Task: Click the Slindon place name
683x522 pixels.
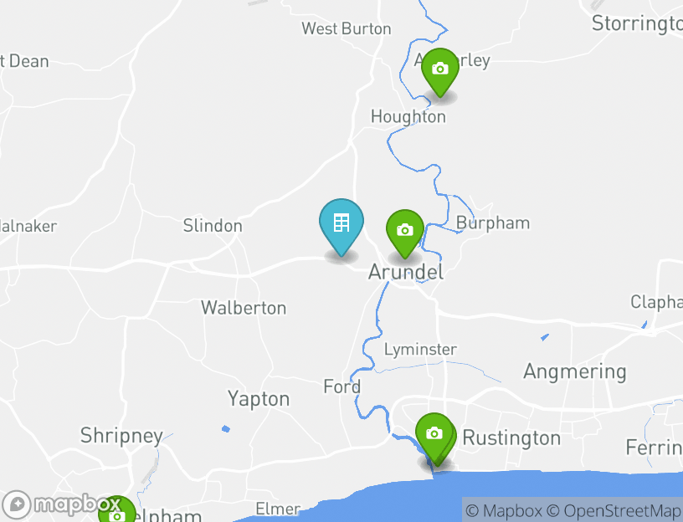Action: click(213, 226)
